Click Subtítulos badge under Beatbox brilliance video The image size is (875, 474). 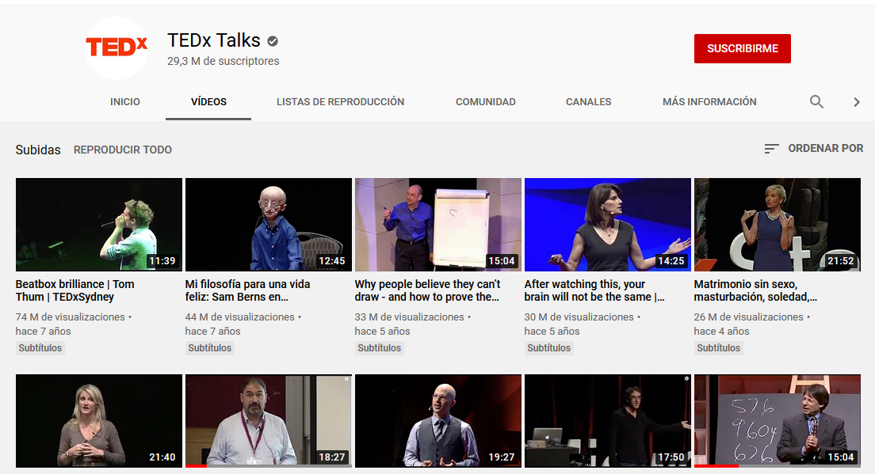[x=40, y=348]
